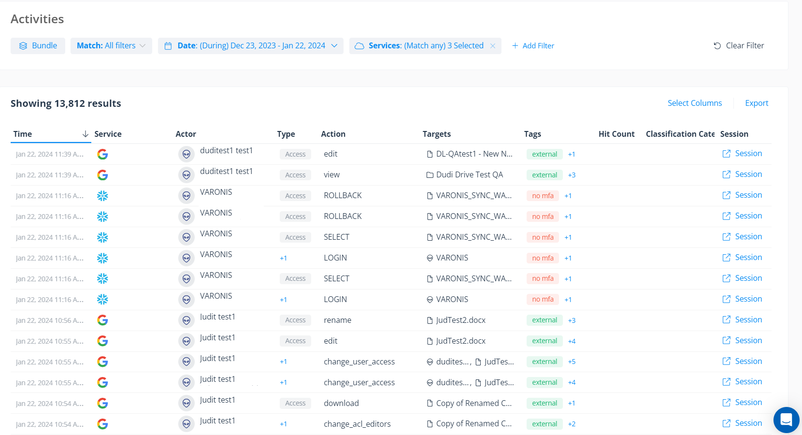
Task: Click the Google service icon in first row
Action: click(102, 154)
